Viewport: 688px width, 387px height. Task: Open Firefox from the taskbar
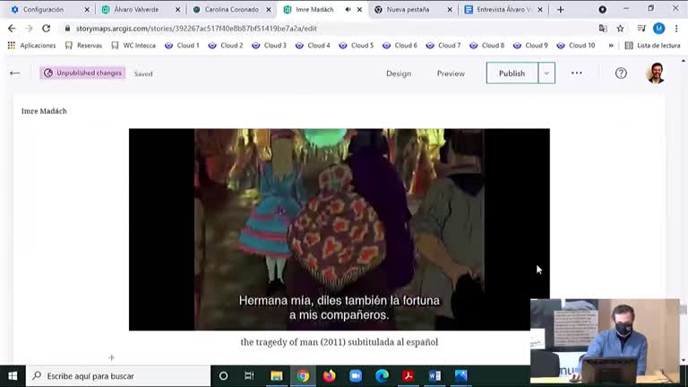[329, 376]
